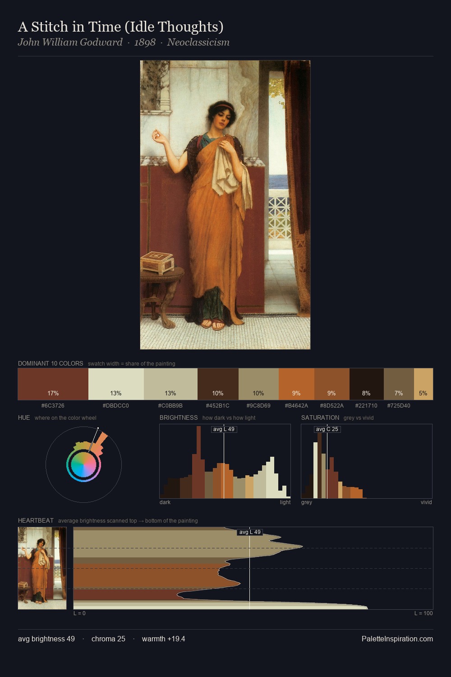Screen dimensions: 451x677
Task: Click the 'vivid' axis label
Action: point(426,502)
